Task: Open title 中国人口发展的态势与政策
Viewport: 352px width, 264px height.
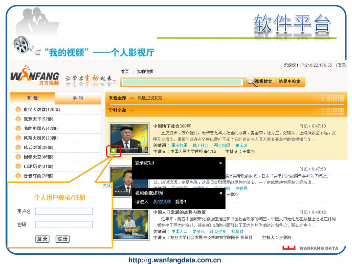Action: pos(179,212)
